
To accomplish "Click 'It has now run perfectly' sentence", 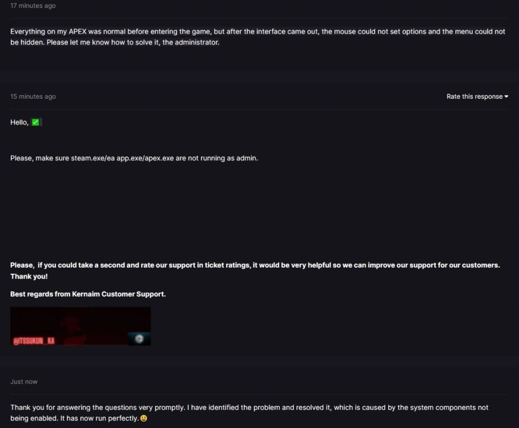I will click(x=99, y=418).
